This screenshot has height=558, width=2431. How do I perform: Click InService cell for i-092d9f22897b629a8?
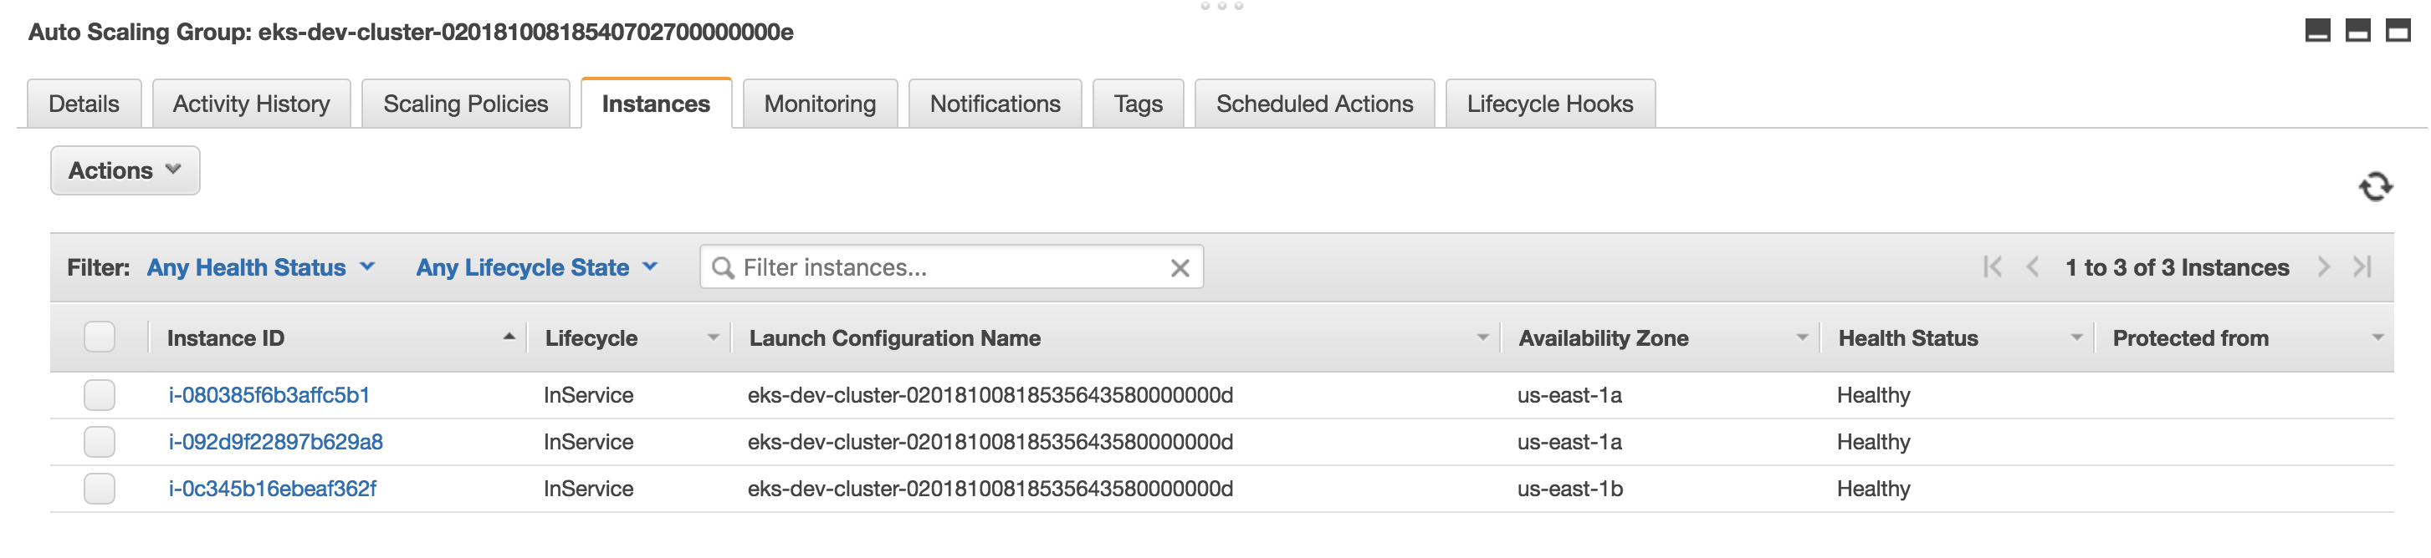coord(588,442)
